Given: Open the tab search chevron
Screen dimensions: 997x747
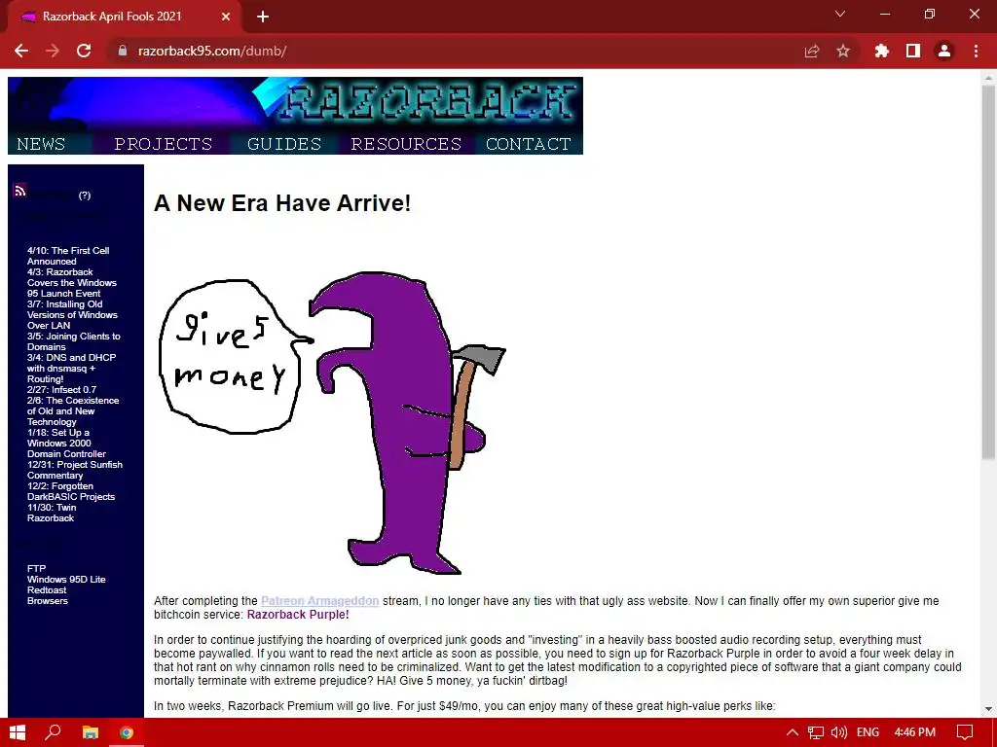Looking at the screenshot, I should click(x=840, y=14).
